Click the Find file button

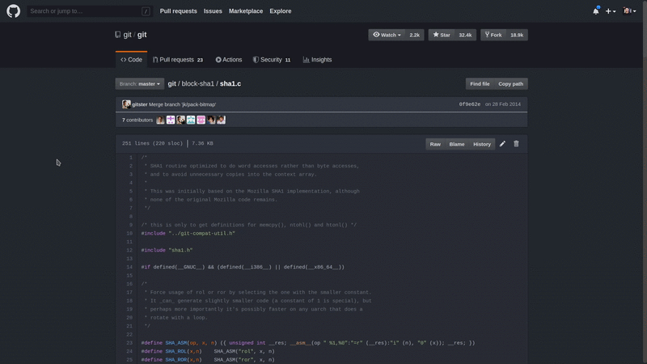[x=480, y=84]
